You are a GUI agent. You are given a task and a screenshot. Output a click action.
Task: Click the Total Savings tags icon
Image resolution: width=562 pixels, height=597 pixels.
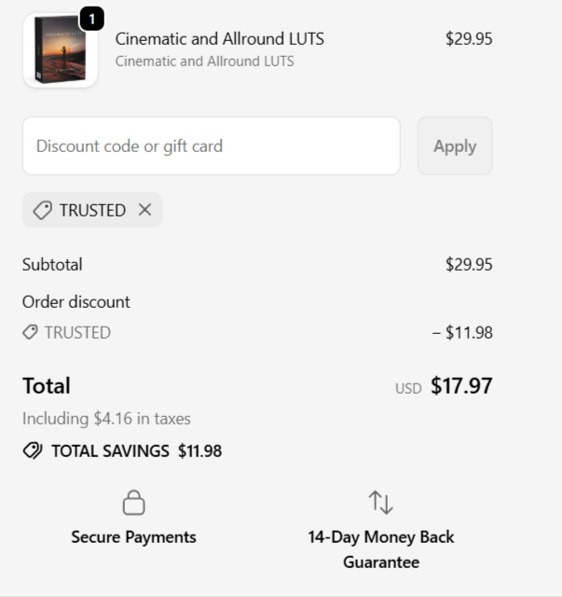[x=32, y=451]
